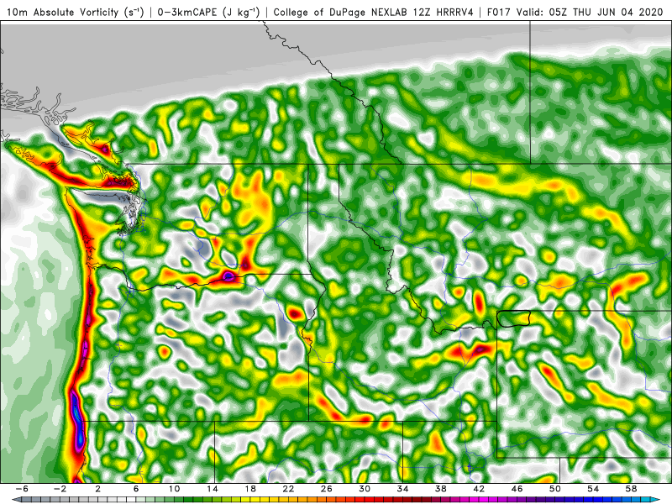The height and width of the screenshot is (504, 672).
Task: Click the '-6' colorbar tick label
Action: (x=22, y=489)
